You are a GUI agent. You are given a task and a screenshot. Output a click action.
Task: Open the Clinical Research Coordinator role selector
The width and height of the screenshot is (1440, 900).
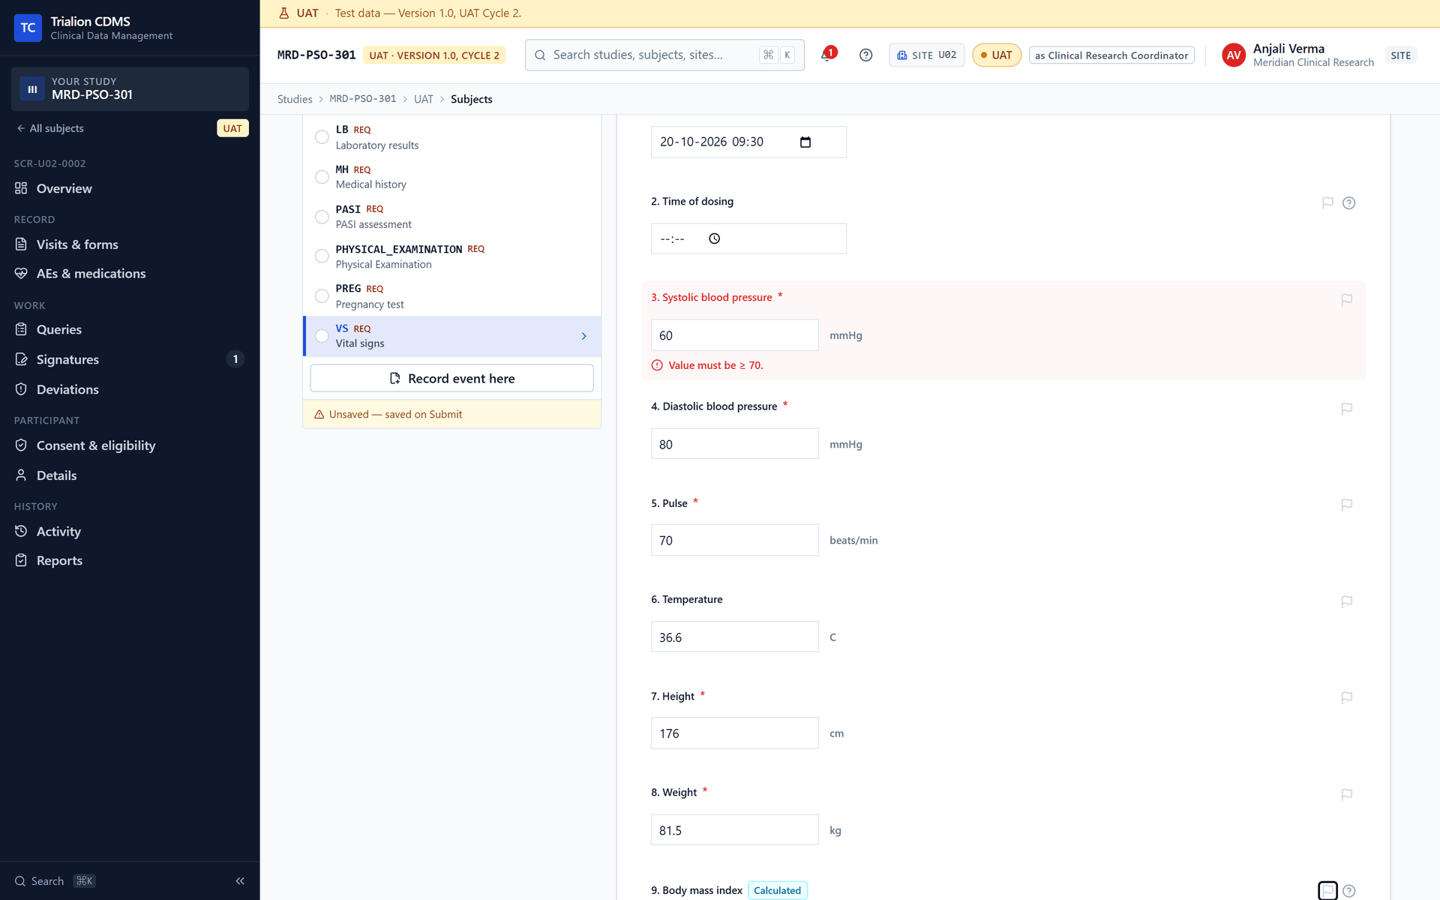click(x=1111, y=55)
